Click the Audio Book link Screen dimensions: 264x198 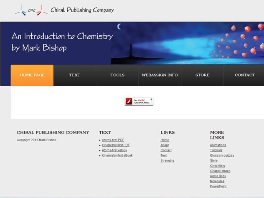point(218,176)
